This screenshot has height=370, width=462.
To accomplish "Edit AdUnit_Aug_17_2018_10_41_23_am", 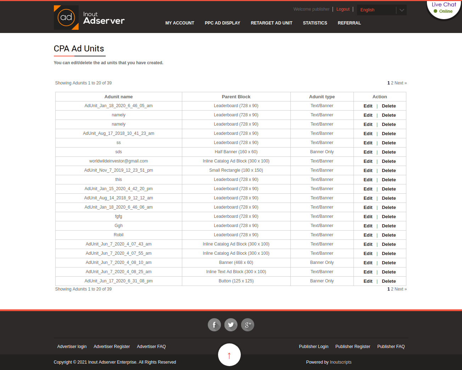I will click(368, 134).
